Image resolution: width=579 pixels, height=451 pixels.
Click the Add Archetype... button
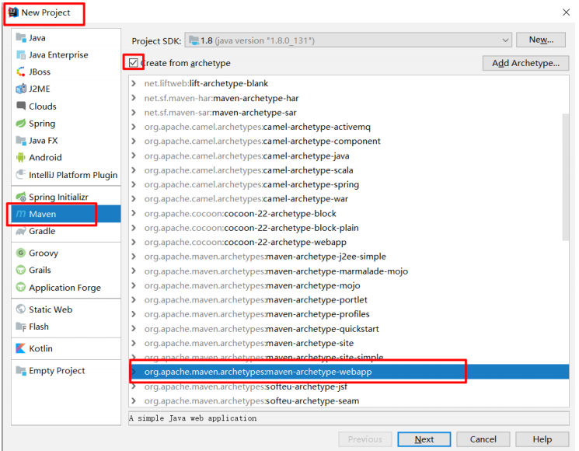coord(525,63)
